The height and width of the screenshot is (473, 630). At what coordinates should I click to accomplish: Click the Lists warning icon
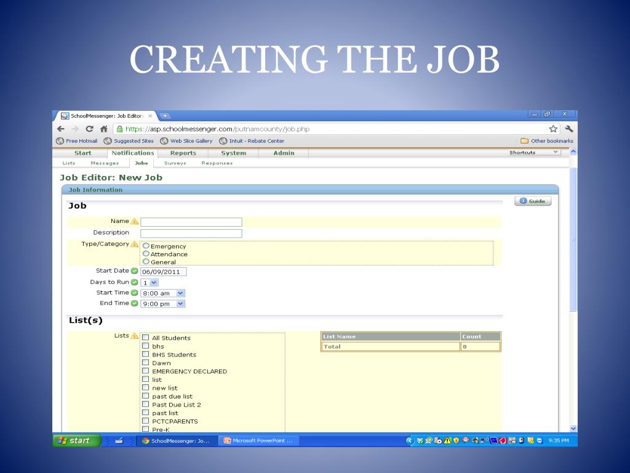click(x=135, y=336)
